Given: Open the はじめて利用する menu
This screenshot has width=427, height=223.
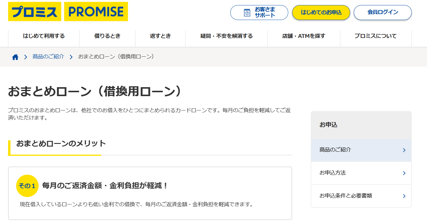Looking at the screenshot, I should coord(44,36).
